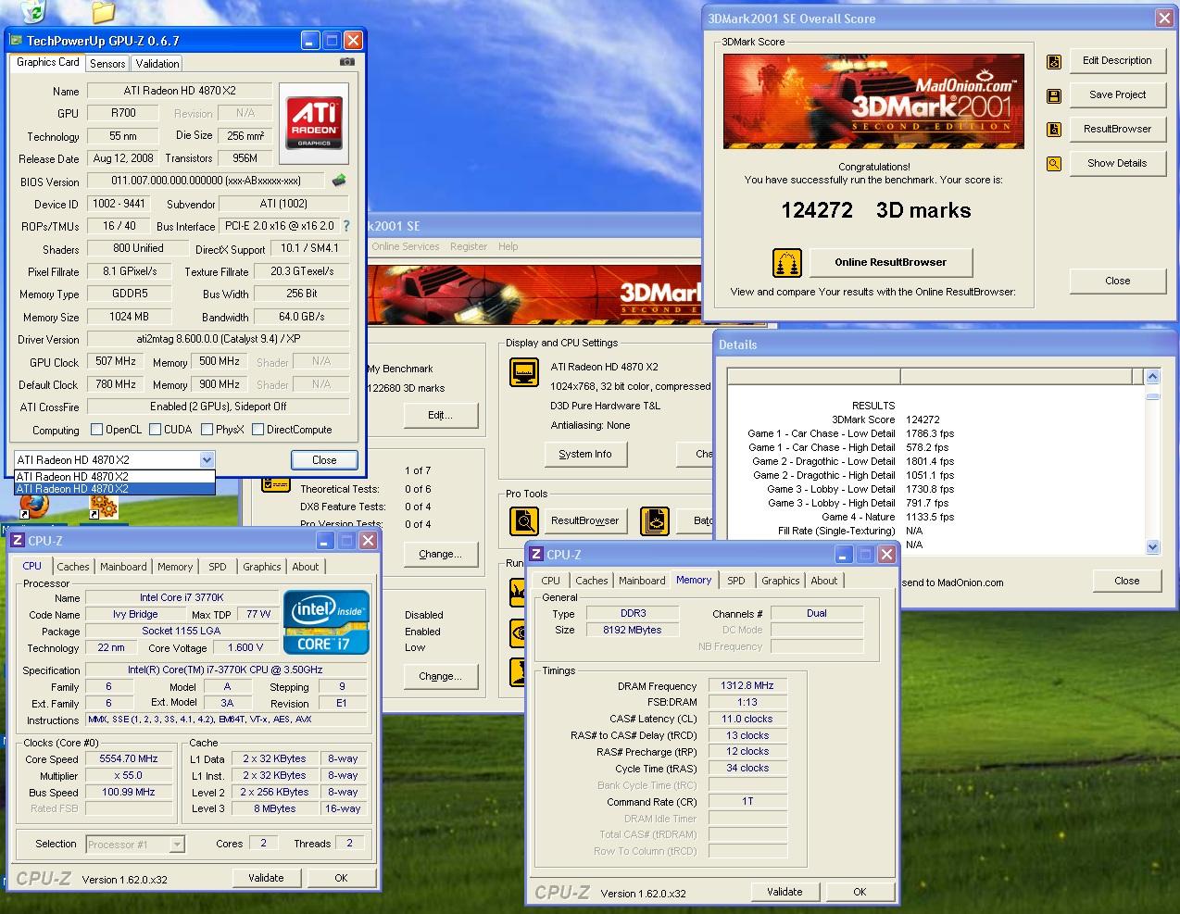Click the folder icon on the desktop
1180x914 pixels.
click(103, 11)
